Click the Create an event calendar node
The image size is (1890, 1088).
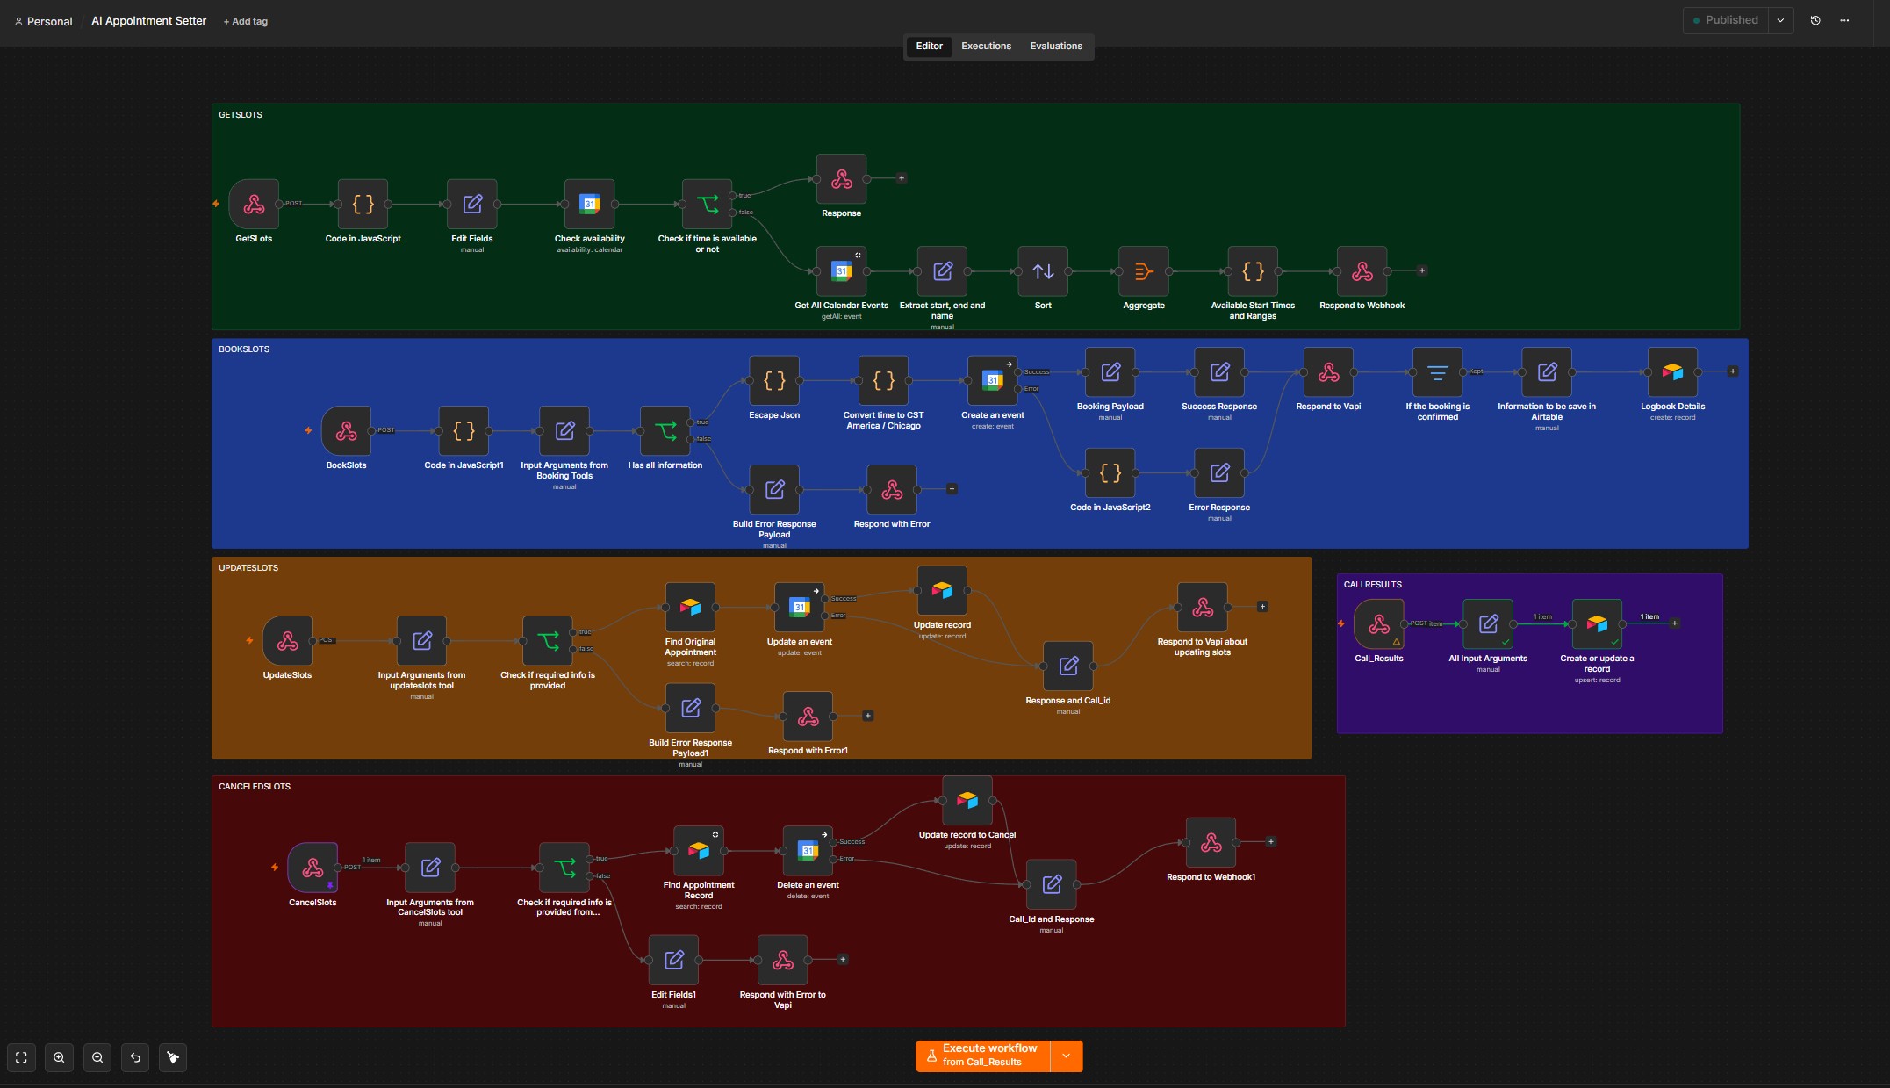click(993, 381)
